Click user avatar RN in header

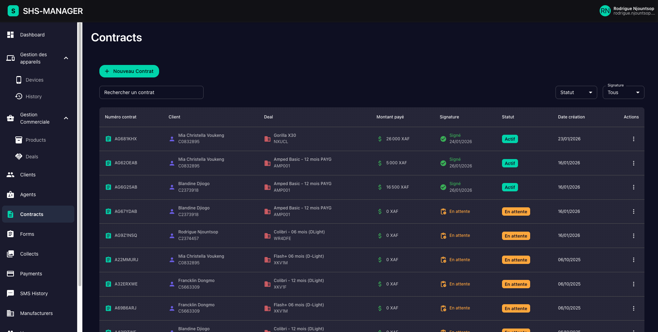605,11
